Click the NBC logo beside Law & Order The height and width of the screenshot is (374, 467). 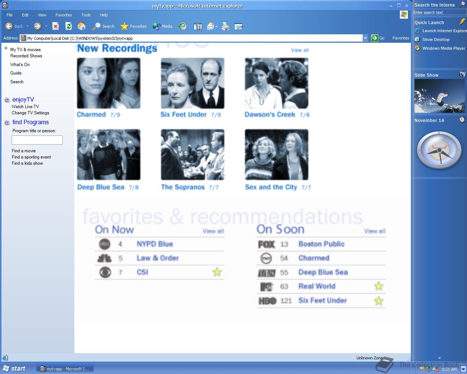coord(104,258)
